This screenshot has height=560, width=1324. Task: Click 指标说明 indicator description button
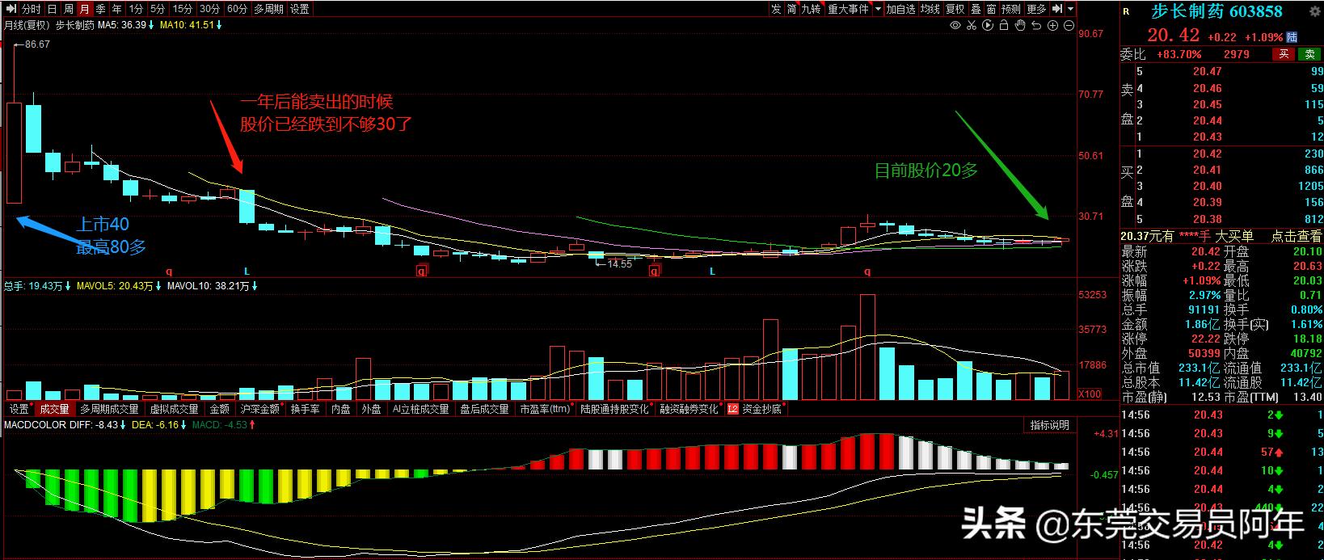(x=1049, y=425)
